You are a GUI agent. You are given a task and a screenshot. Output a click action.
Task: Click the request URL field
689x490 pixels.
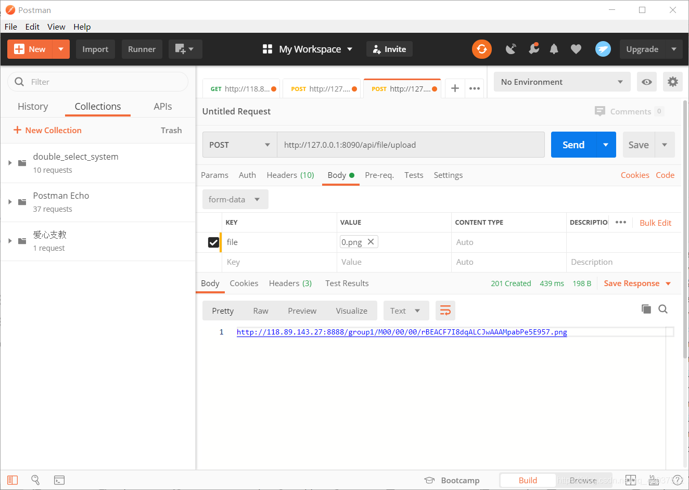pyautogui.click(x=411, y=145)
